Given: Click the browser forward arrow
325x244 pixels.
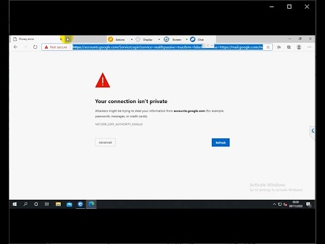Looking at the screenshot, I should tap(25, 47).
